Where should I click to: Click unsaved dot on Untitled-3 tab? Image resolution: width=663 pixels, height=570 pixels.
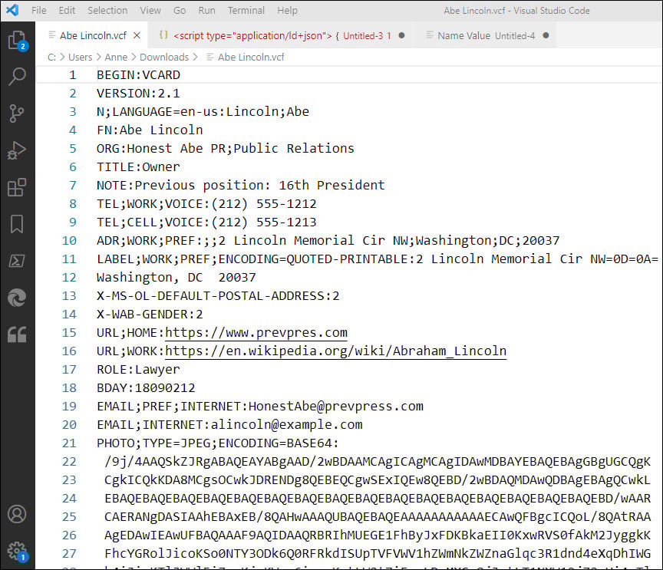tap(401, 35)
